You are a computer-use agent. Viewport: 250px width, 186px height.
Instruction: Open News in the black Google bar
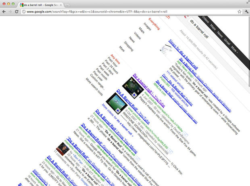pyautogui.click(x=220, y=34)
